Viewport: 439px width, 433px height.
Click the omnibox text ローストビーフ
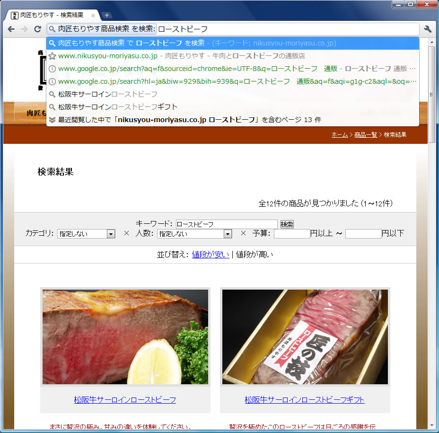pos(183,29)
